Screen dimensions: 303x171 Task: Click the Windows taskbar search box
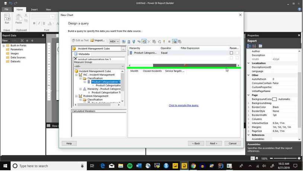[48, 166]
